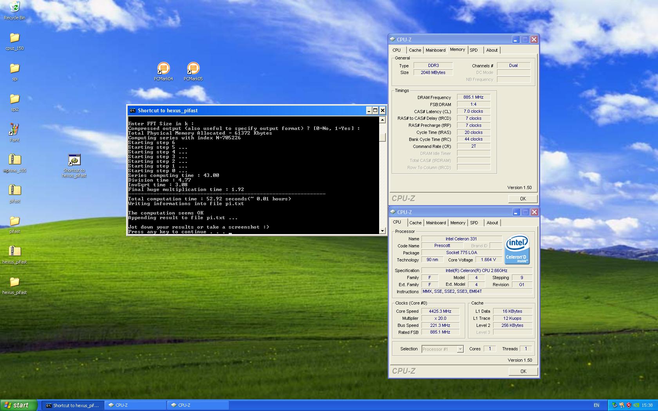Viewport: 658px width, 411px height.
Task: Click the CPU-Z Memory window title icon
Action: click(393, 40)
